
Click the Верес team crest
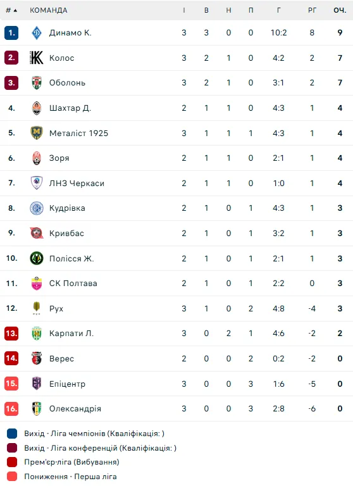coord(37,358)
